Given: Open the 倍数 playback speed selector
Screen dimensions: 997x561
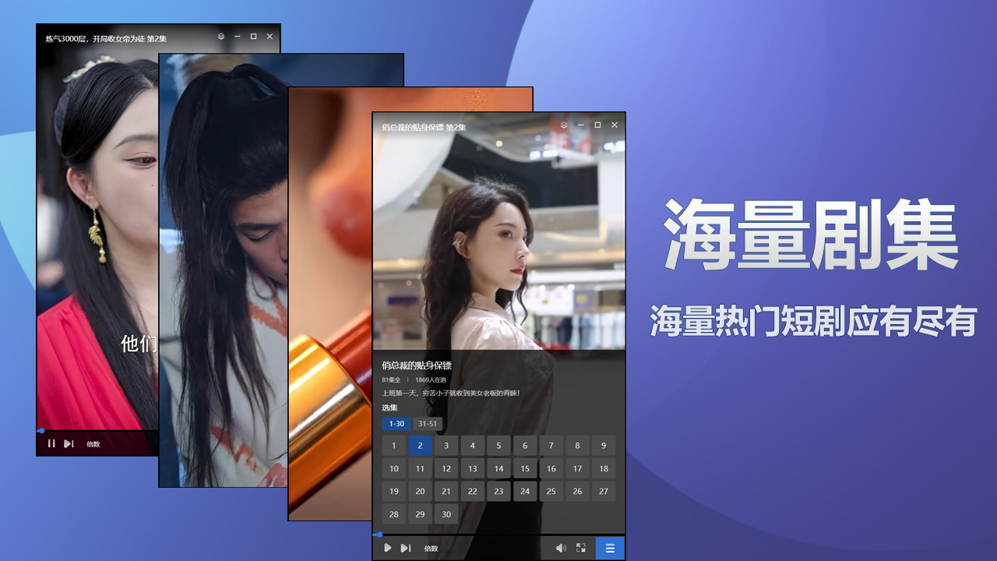Looking at the screenshot, I should point(432,549).
